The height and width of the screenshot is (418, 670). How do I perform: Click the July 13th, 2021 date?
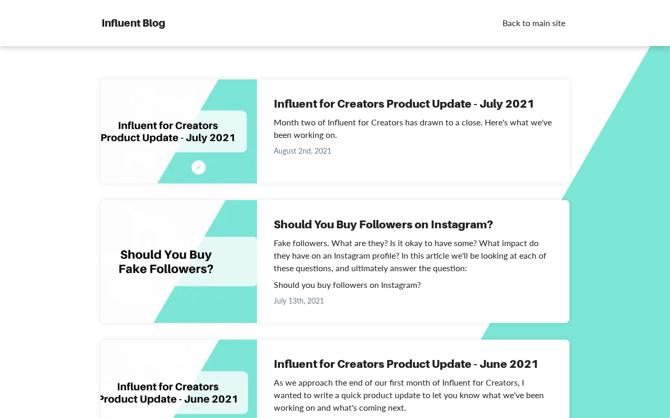299,301
